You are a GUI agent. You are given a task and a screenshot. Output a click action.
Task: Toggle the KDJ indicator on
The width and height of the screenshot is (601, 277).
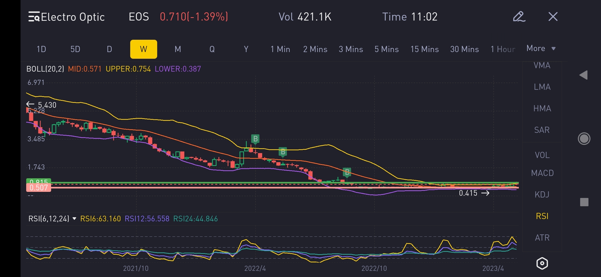pos(542,195)
